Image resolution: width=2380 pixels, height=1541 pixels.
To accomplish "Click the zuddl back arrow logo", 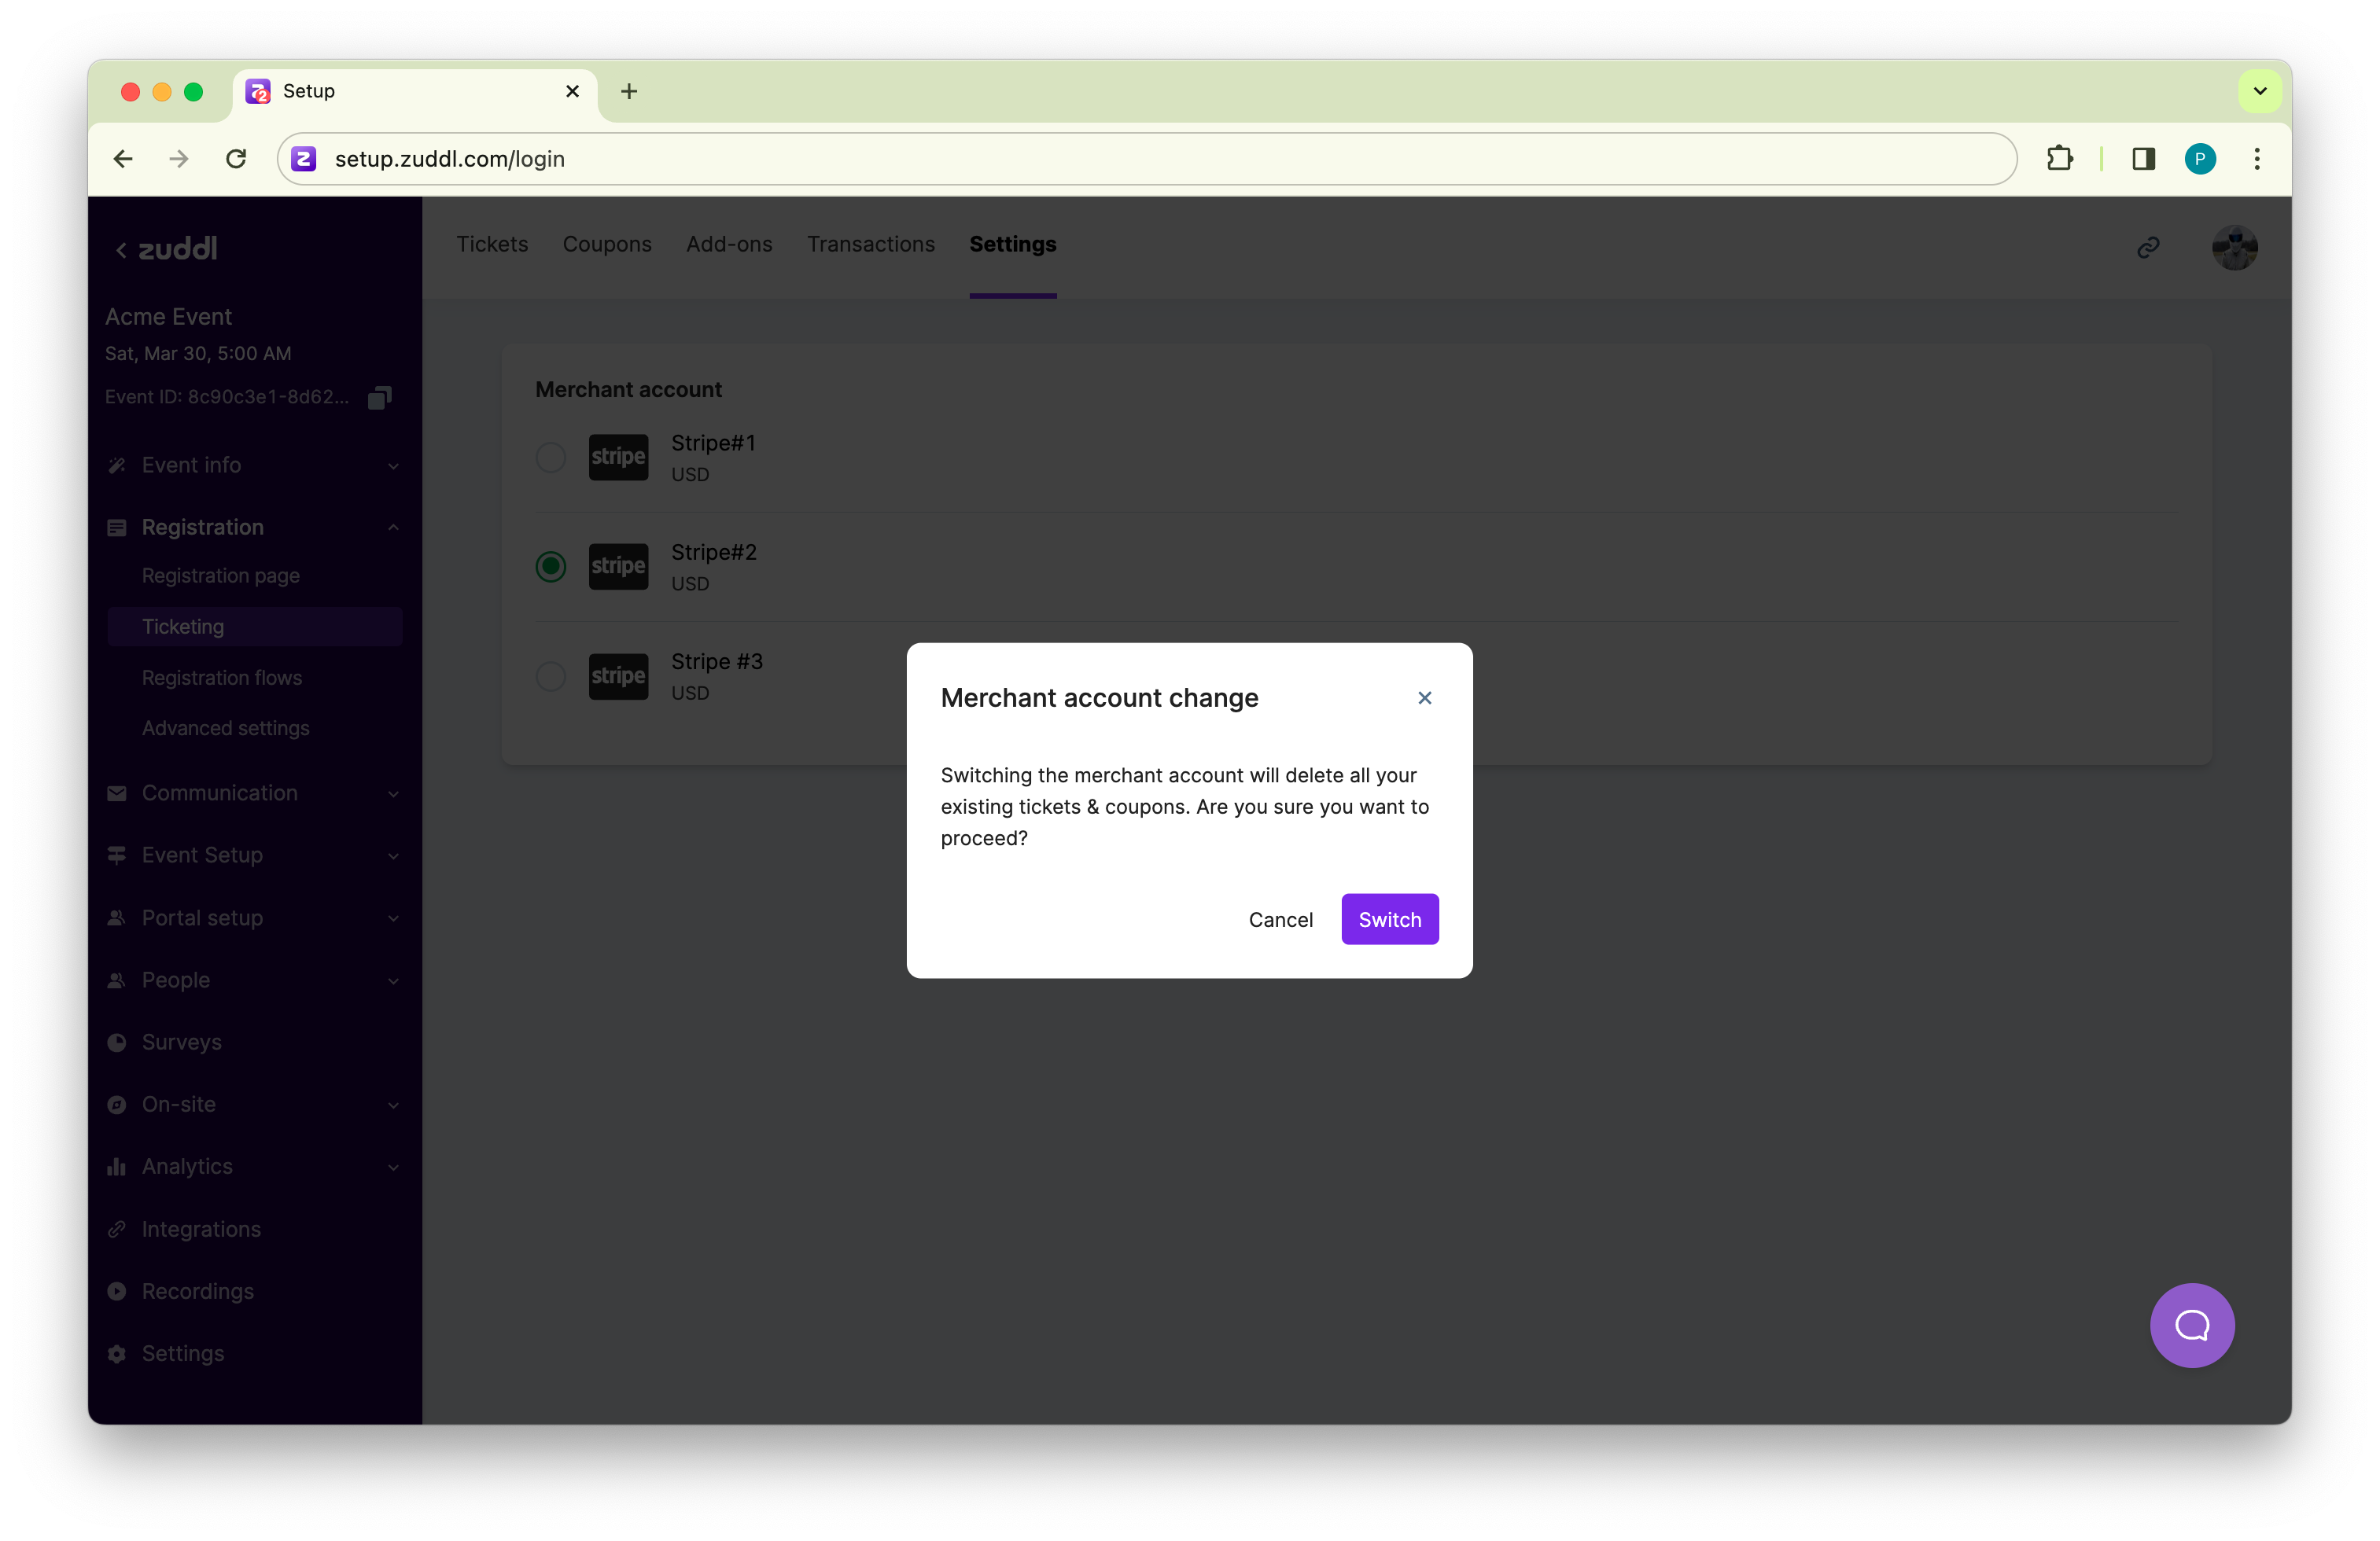I will 166,248.
